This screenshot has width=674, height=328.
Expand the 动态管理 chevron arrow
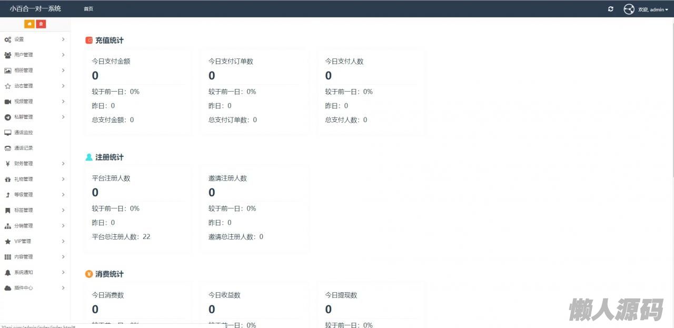point(63,86)
